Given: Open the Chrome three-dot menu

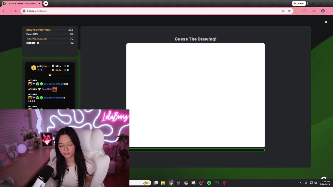Looking at the screenshot, I should (329, 11).
